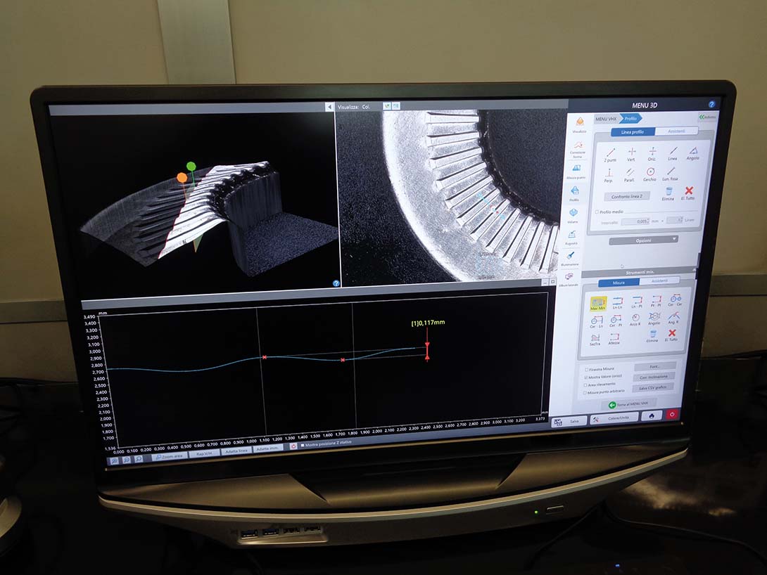The image size is (767, 575).
Task: Go to MENU VHX breadcrumb
Action: tap(606, 119)
